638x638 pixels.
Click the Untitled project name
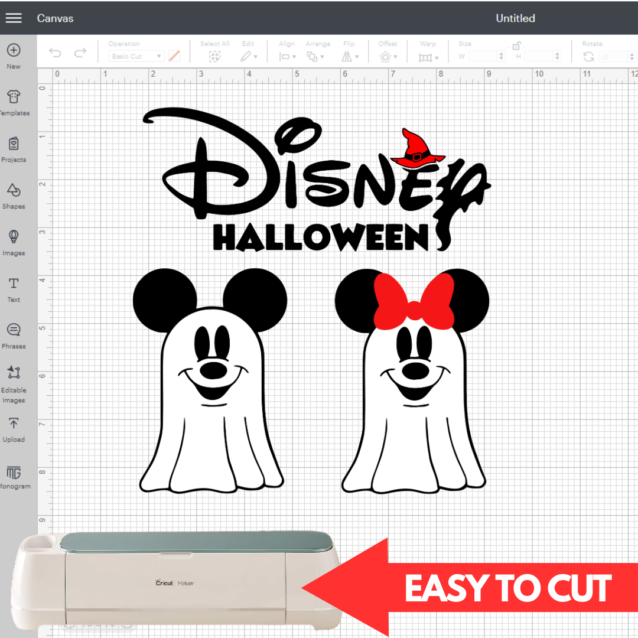pyautogui.click(x=515, y=18)
